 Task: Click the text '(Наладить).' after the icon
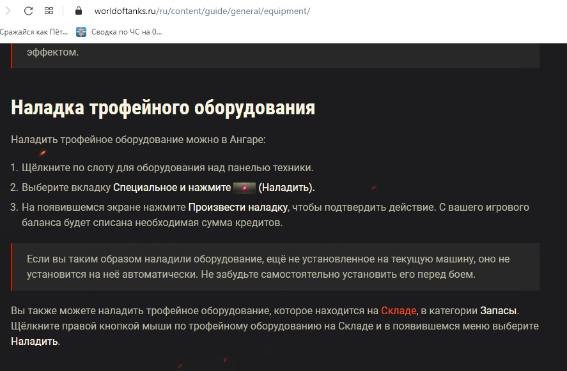[286, 188]
